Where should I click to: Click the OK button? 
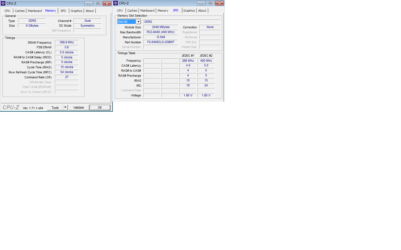point(100,107)
